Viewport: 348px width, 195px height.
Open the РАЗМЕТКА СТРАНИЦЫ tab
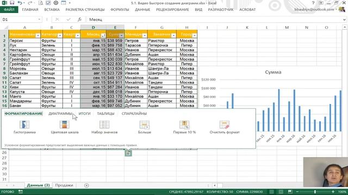pos(85,10)
